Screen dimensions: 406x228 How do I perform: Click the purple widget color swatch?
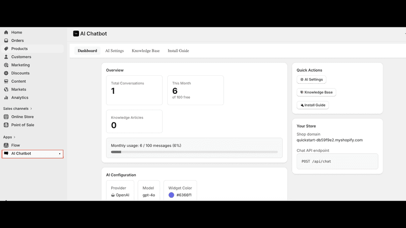tap(171, 195)
